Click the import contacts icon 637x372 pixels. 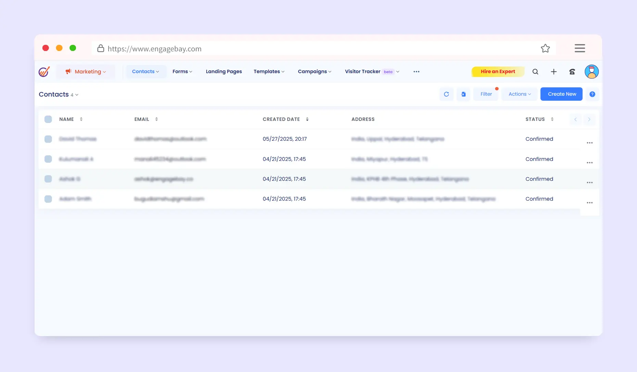click(463, 94)
